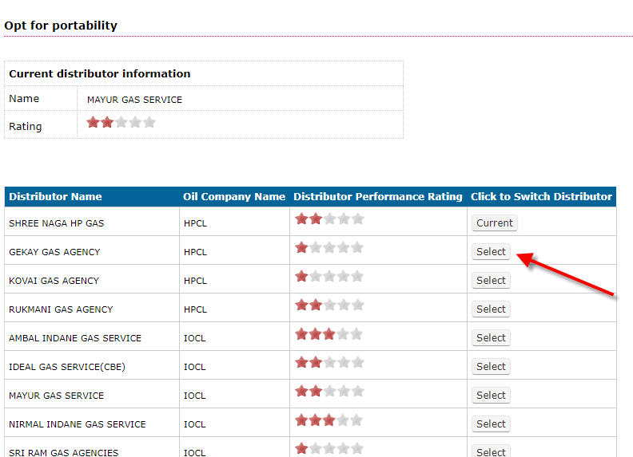The width and height of the screenshot is (633, 457).
Task: Click Select in MAYUR GAS SERVICE table row
Action: [x=491, y=395]
